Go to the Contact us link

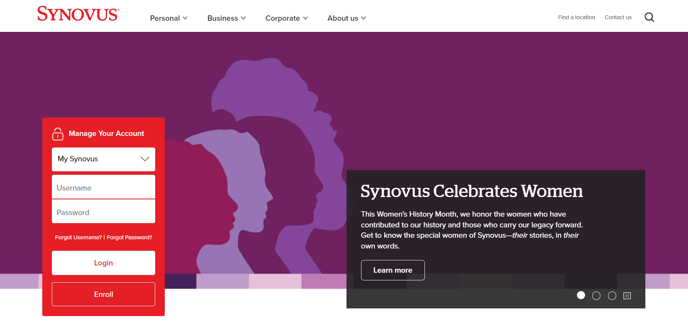[618, 17]
